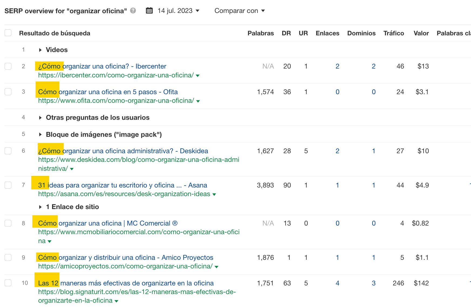Open the URL options caret for the Ibercenter result
The image size is (471, 307).
point(198,76)
